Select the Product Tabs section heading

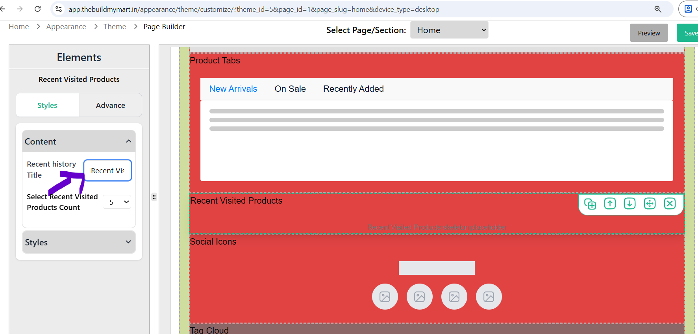pyautogui.click(x=215, y=61)
